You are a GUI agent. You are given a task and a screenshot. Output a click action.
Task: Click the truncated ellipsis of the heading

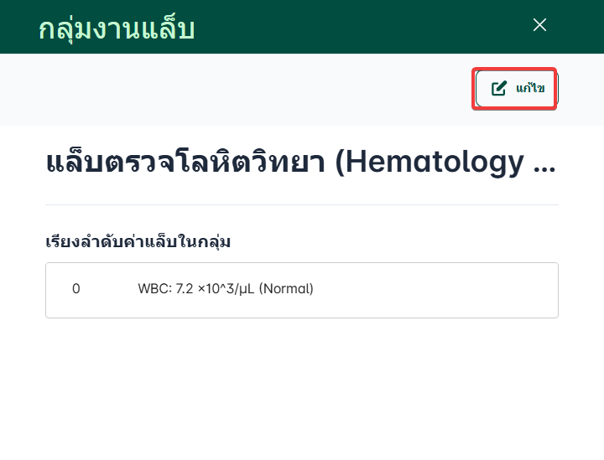click(x=544, y=163)
